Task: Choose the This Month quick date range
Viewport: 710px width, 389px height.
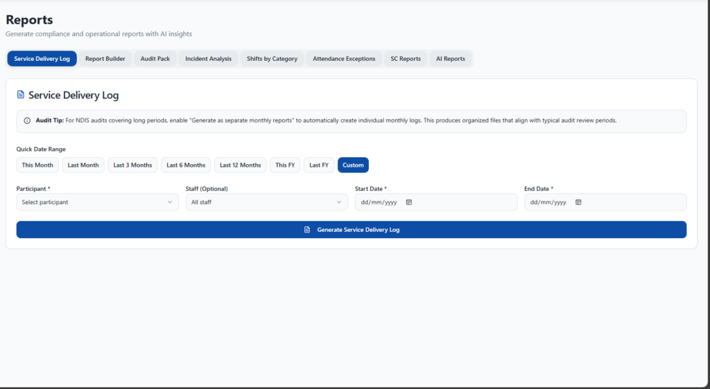Action: 37,165
